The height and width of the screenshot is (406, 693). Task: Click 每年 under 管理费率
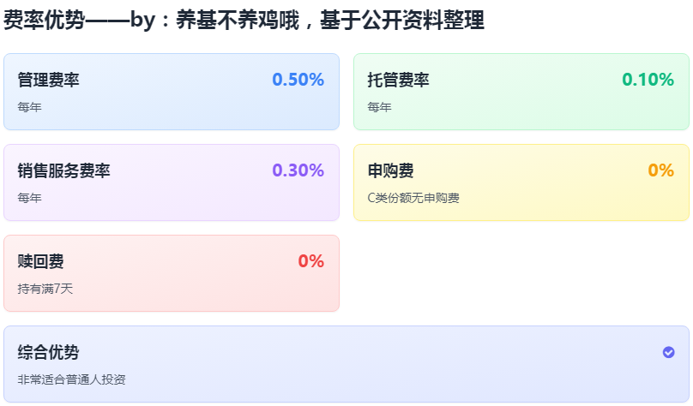tap(30, 107)
